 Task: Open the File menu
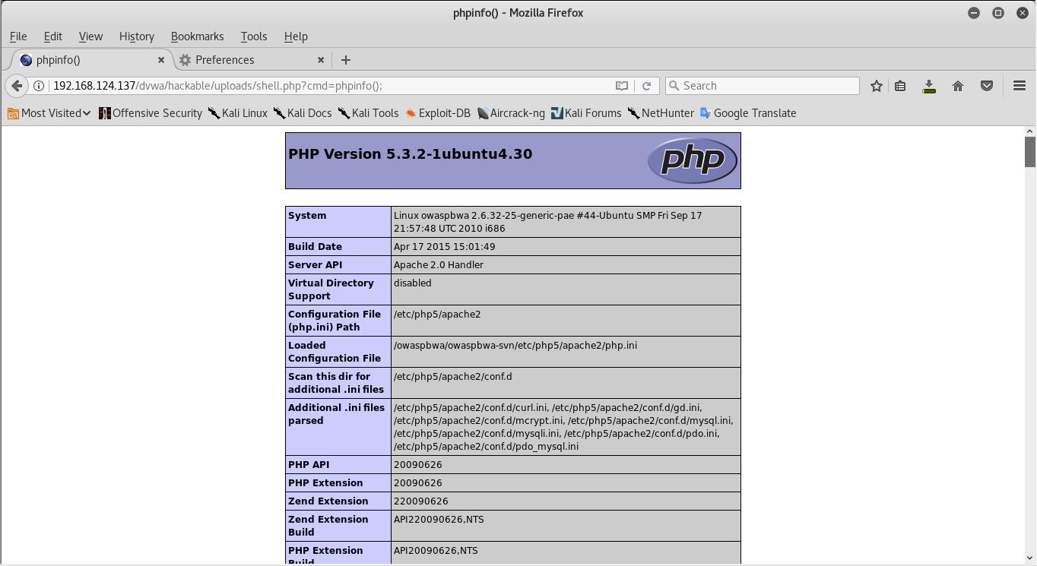(18, 36)
